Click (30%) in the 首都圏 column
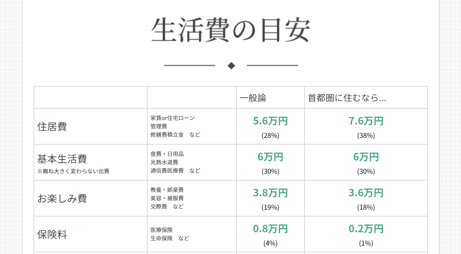 pyautogui.click(x=366, y=171)
